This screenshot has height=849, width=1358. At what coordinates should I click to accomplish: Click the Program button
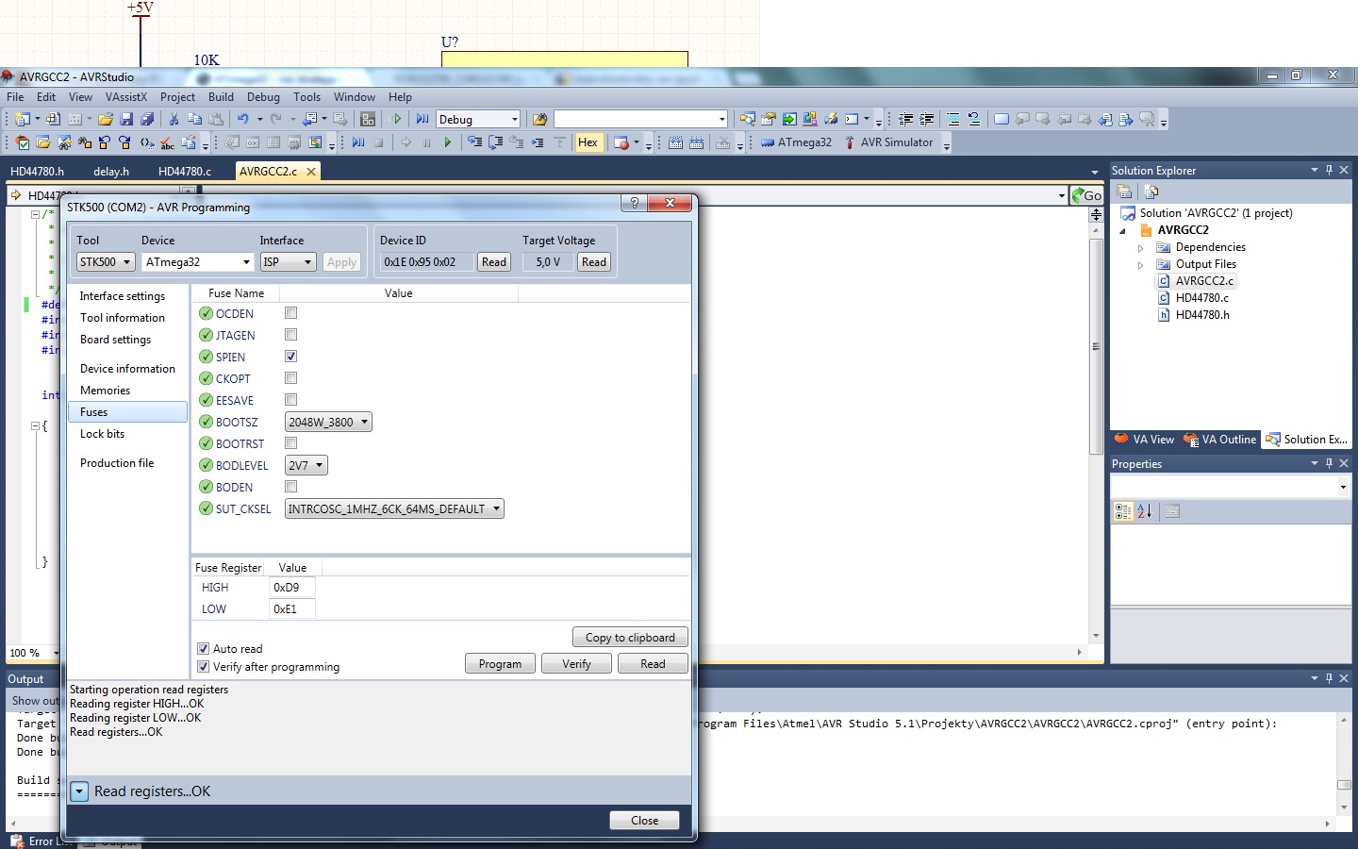(x=500, y=664)
